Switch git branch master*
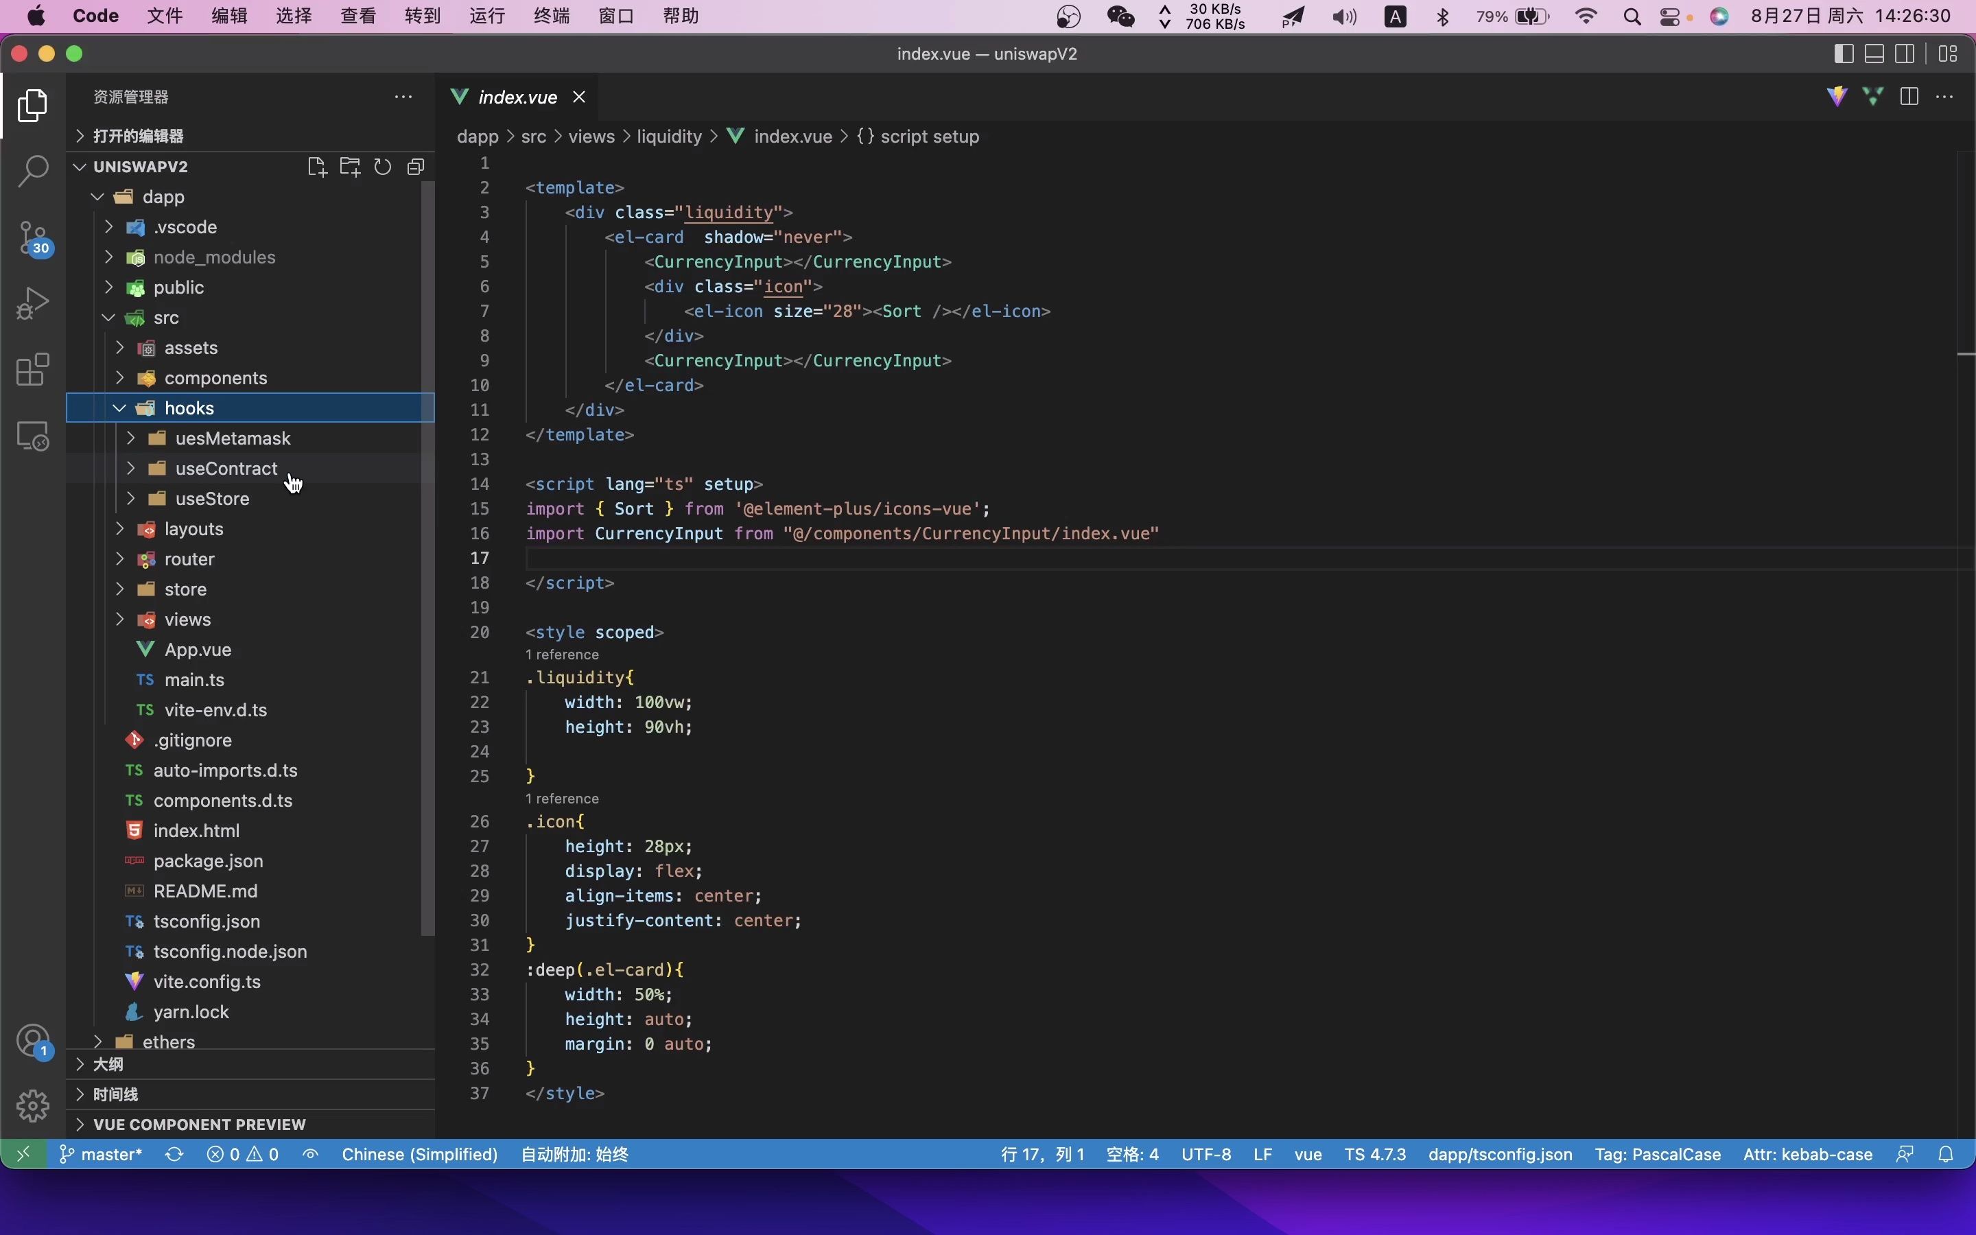 click(x=102, y=1154)
